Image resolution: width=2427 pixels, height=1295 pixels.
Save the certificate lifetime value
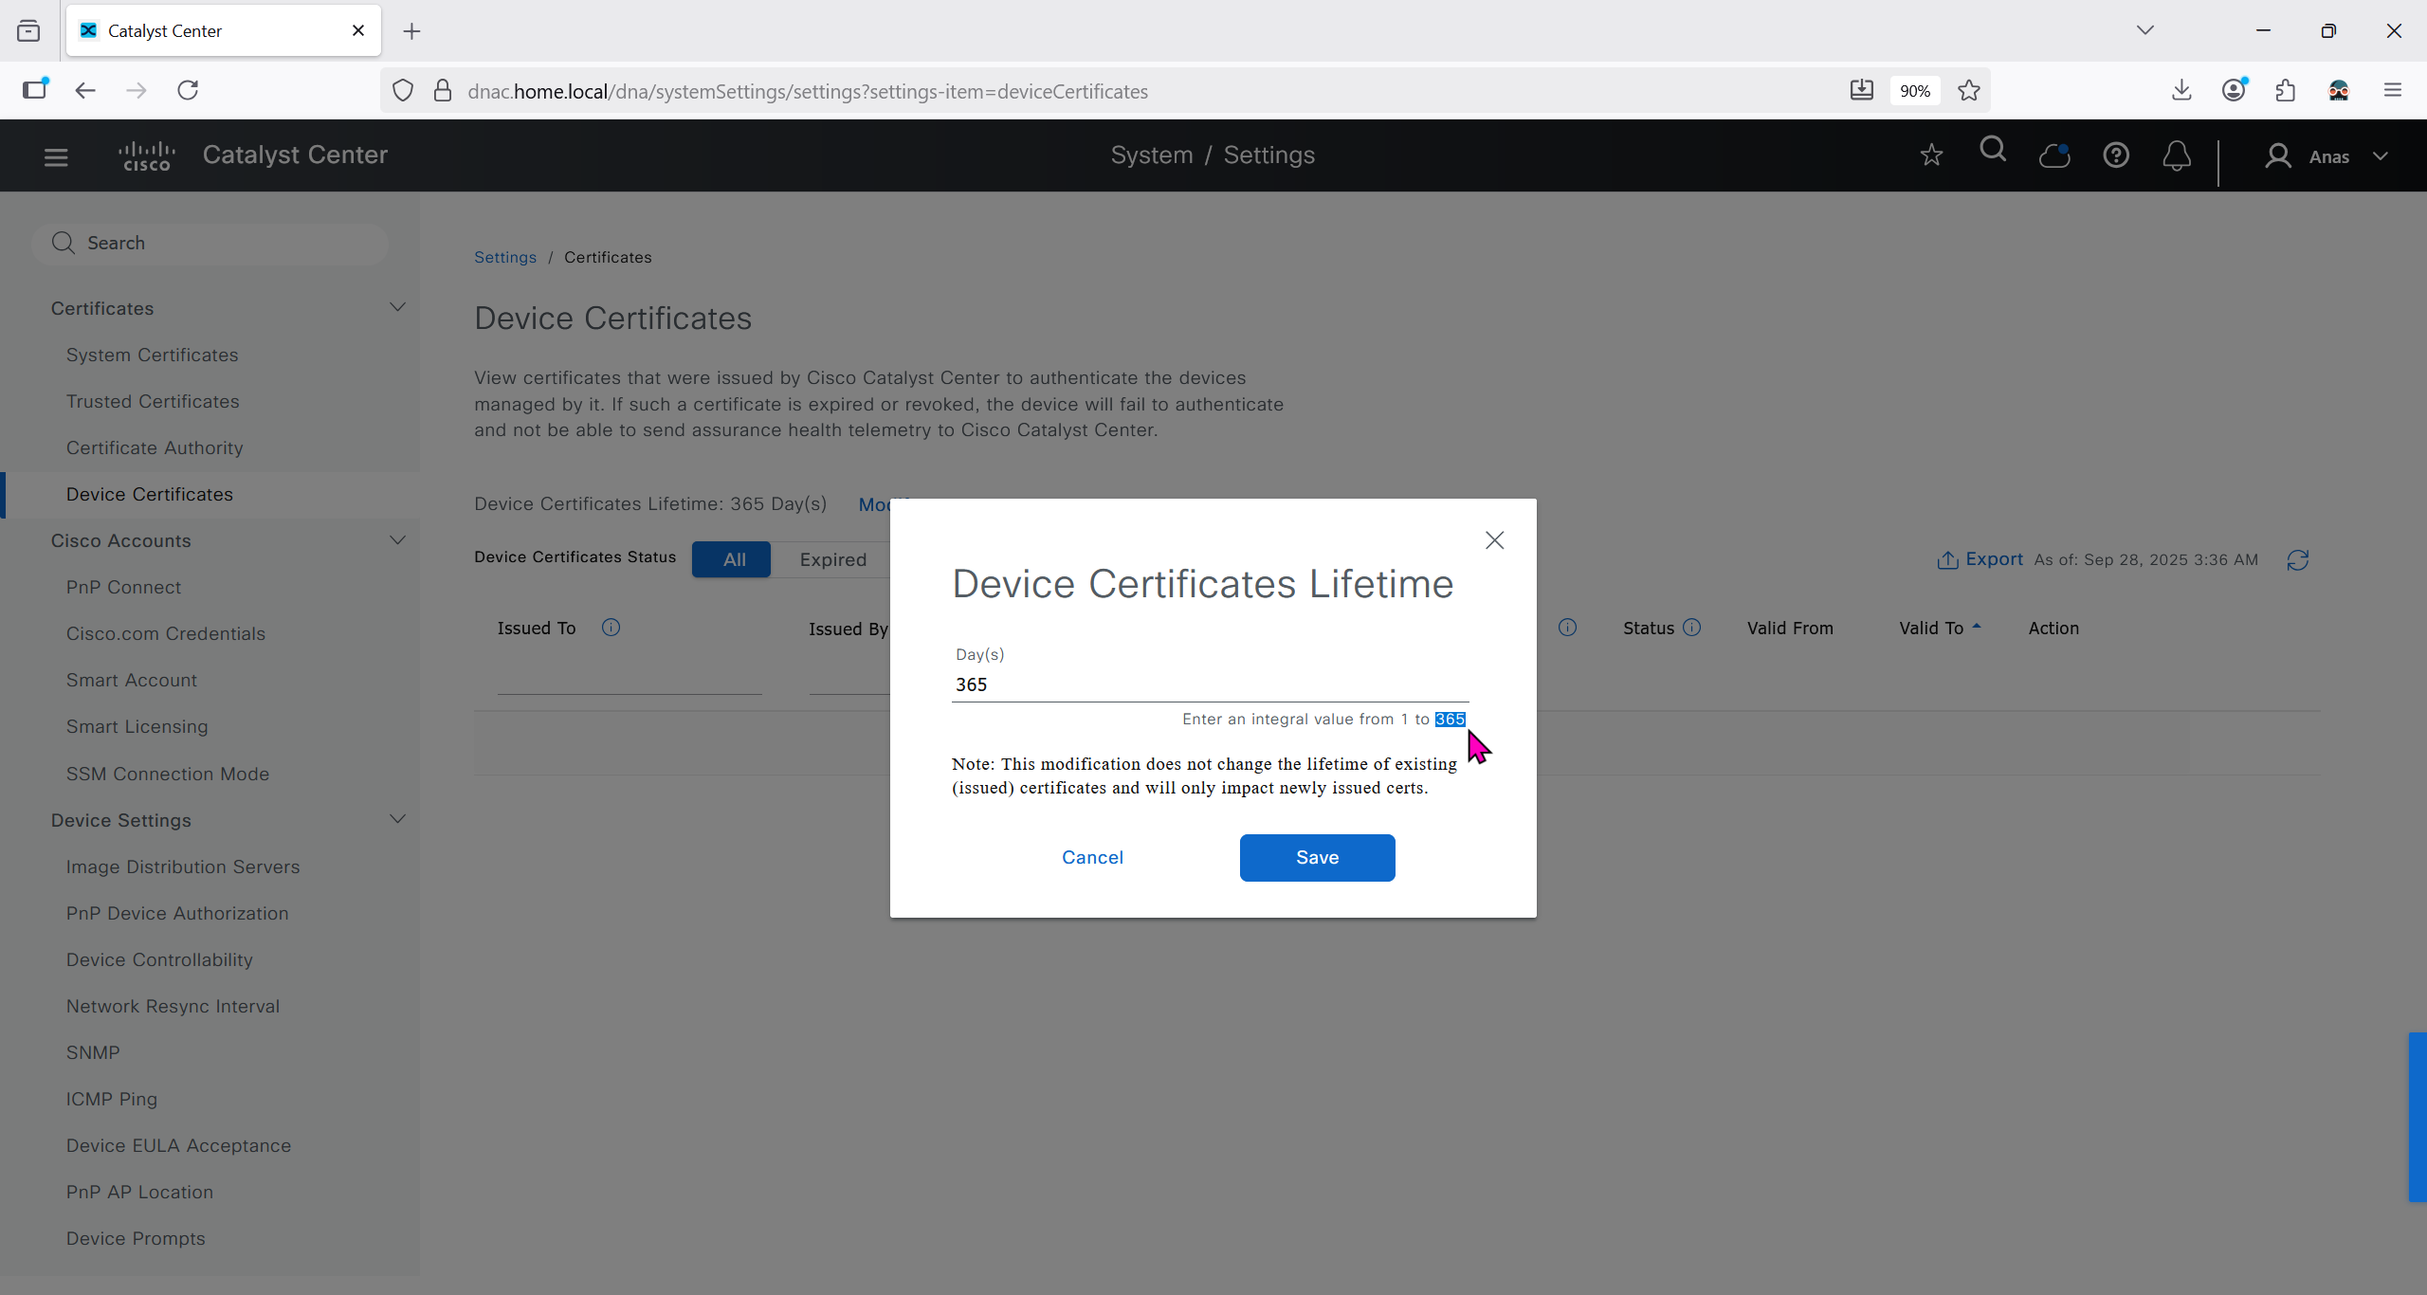pos(1316,857)
